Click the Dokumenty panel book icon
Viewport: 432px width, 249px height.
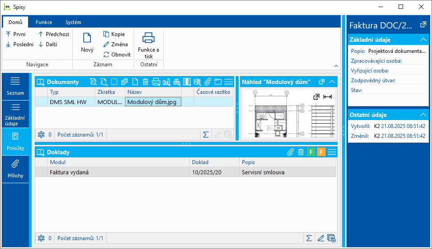[41, 82]
